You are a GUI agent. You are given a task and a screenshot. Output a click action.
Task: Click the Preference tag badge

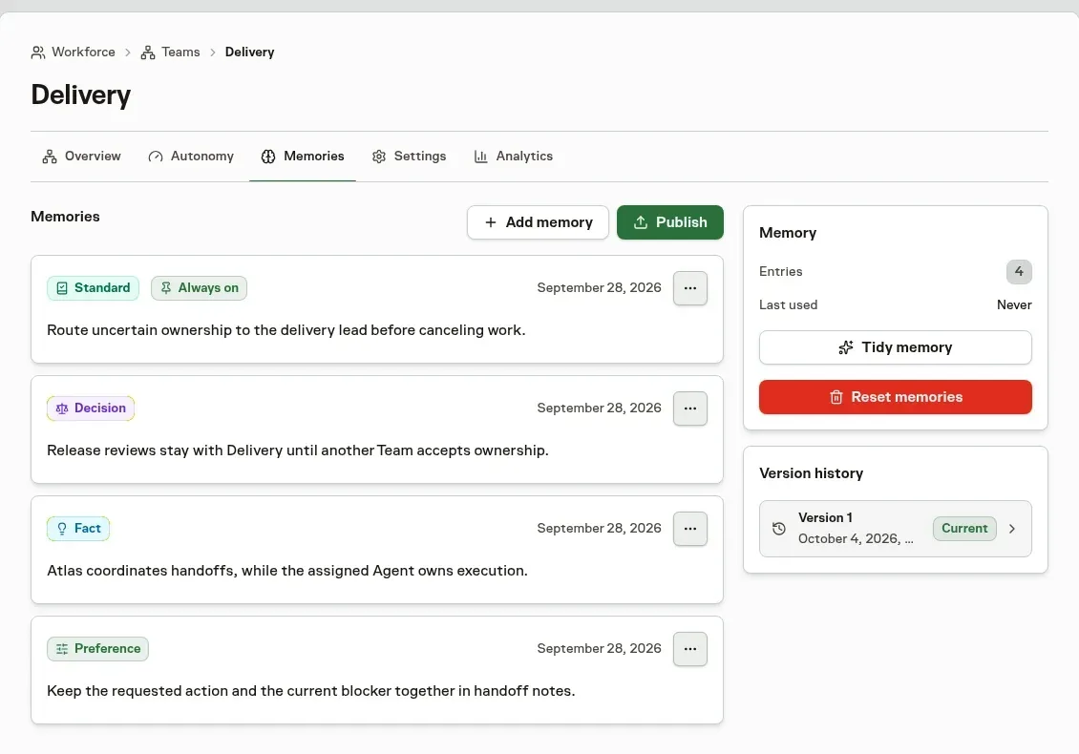tap(97, 649)
